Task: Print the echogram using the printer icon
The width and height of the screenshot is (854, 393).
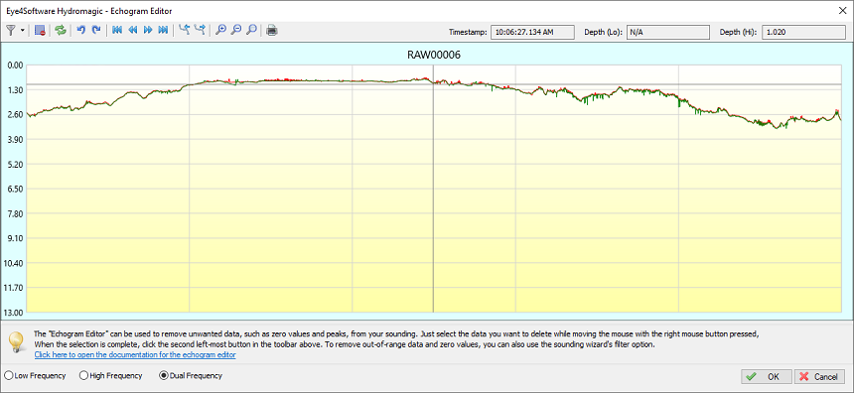Action: click(272, 31)
